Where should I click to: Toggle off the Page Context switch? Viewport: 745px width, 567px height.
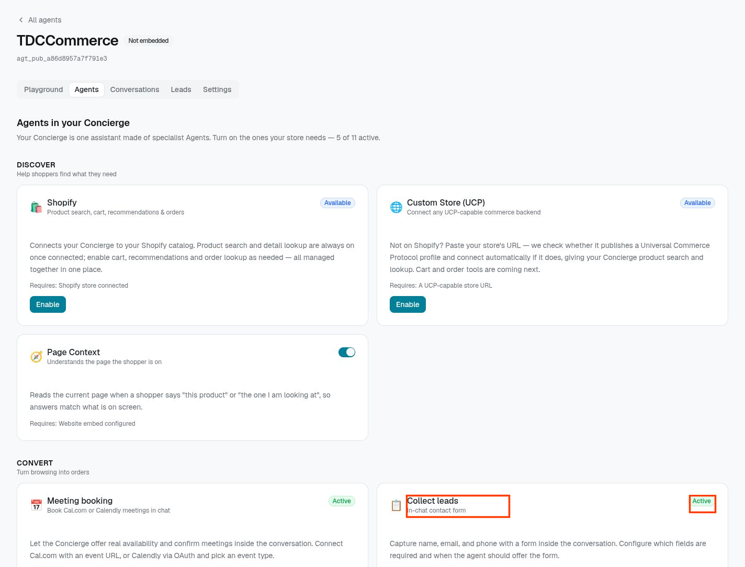347,352
